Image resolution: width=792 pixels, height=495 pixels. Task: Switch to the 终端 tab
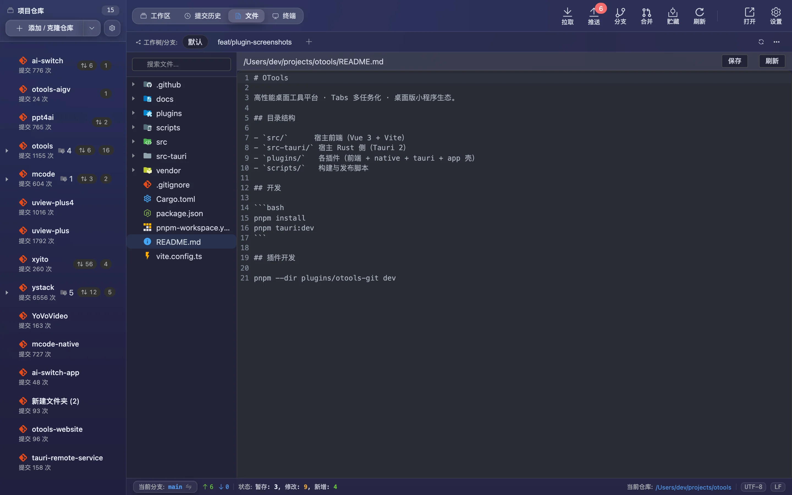[x=284, y=16]
